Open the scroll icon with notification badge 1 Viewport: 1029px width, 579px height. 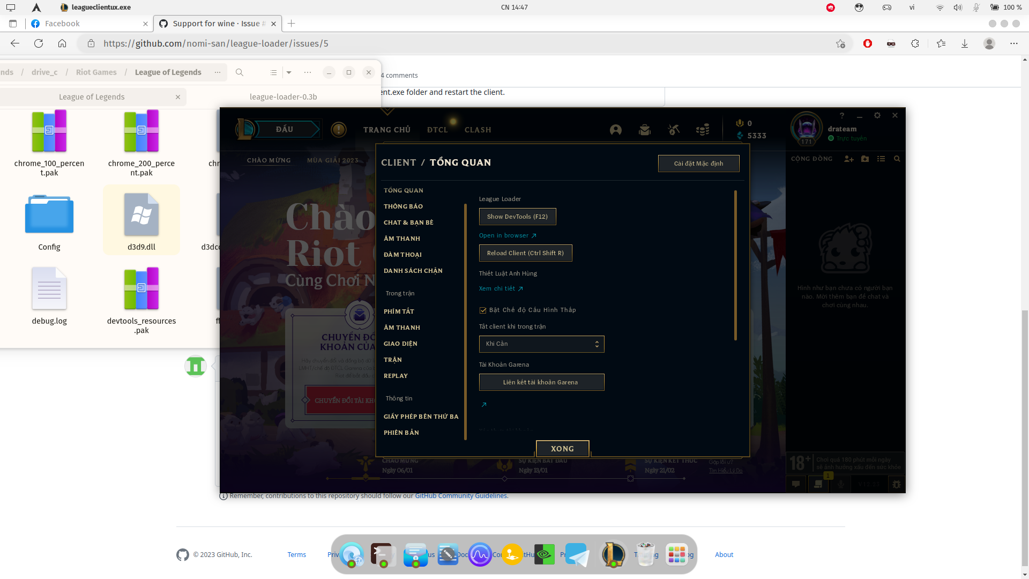point(818,485)
